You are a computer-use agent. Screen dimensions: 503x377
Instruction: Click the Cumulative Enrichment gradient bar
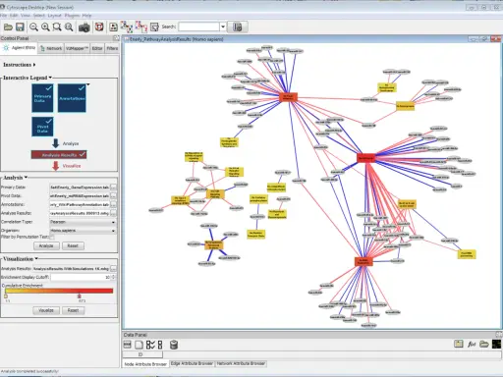click(59, 291)
